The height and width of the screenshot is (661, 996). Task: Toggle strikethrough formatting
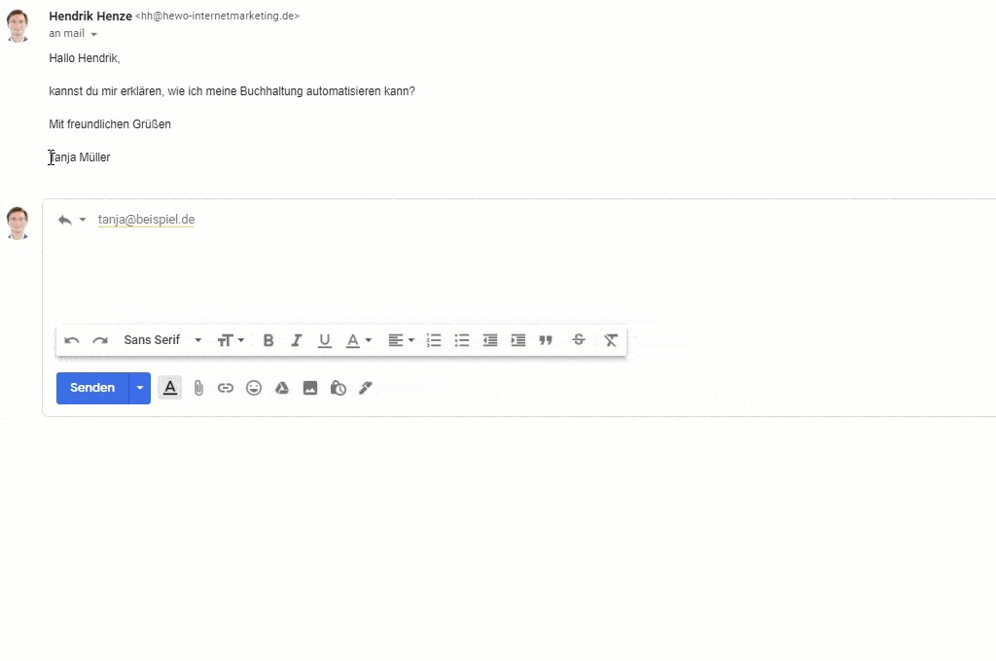(579, 339)
